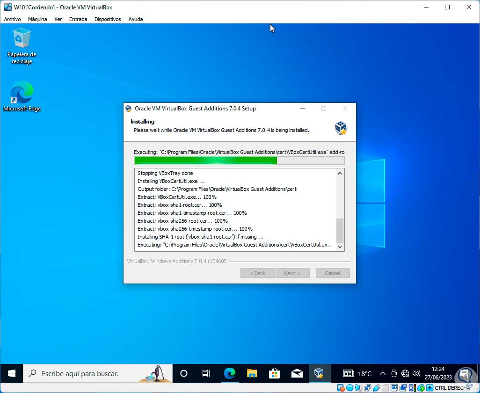Click the grayed Next > button

(292, 273)
